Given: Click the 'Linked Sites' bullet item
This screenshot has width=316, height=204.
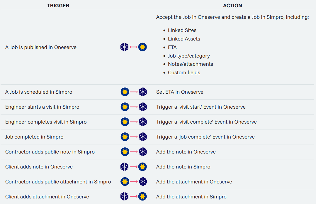Looking at the screenshot, I should point(182,30).
